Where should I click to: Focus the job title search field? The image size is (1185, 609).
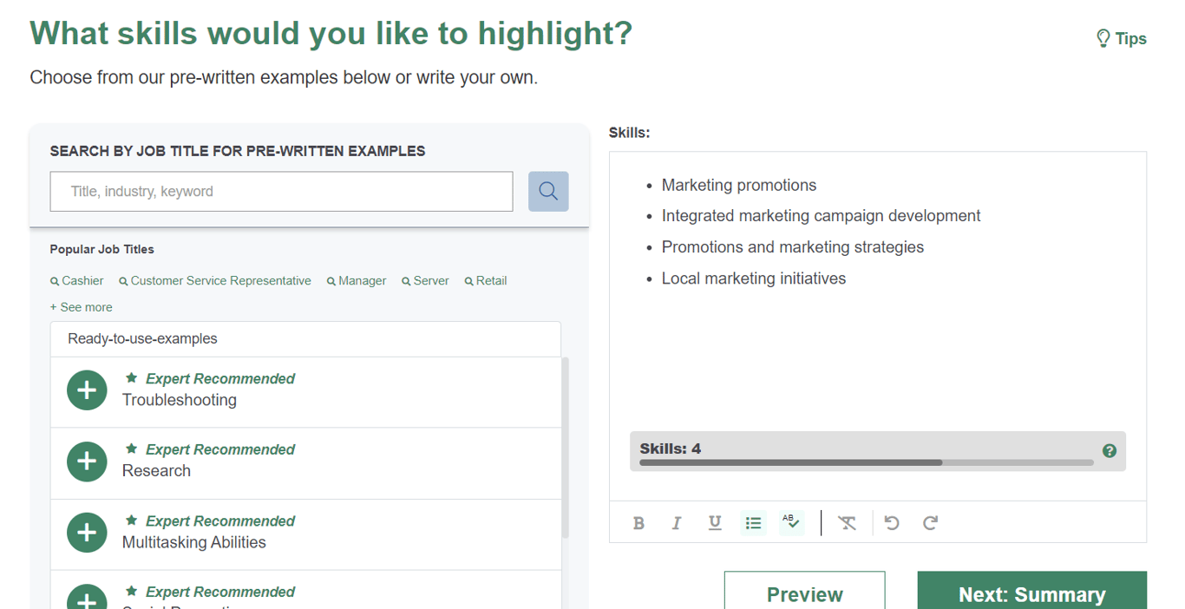click(x=281, y=192)
